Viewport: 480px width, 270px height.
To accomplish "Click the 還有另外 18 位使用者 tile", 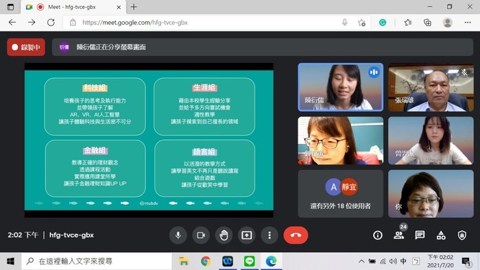I will coord(340,194).
